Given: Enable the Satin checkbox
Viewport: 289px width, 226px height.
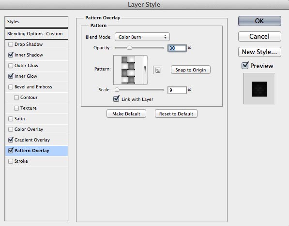Looking at the screenshot, I should click(11, 119).
